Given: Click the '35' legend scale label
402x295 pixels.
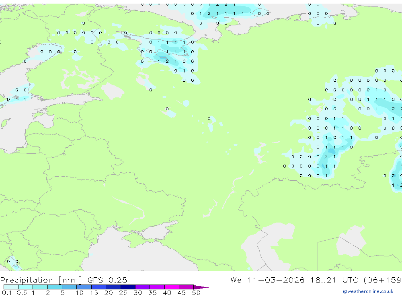Looking at the screenshot, I should (x=152, y=293).
